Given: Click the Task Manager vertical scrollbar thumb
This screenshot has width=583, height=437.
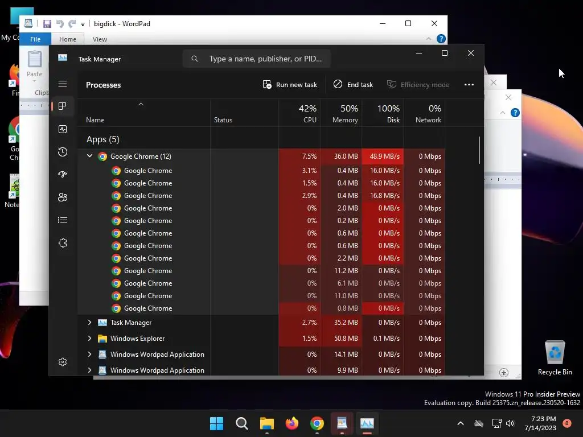Looking at the screenshot, I should click(x=479, y=150).
